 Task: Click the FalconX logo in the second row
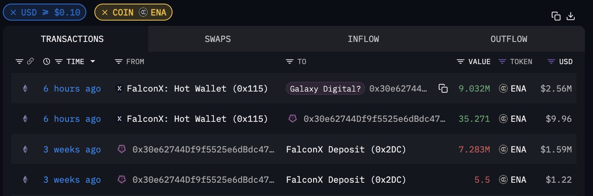[119, 119]
